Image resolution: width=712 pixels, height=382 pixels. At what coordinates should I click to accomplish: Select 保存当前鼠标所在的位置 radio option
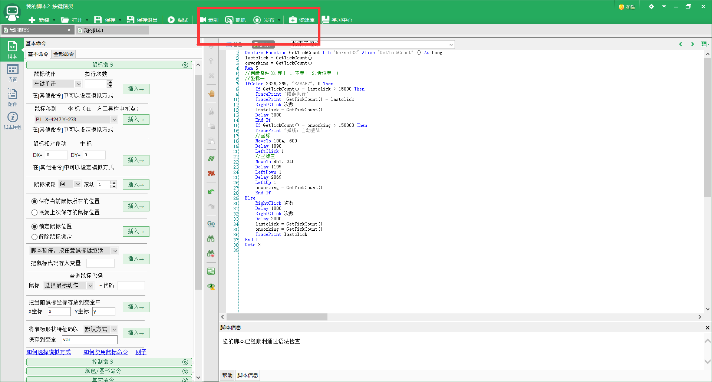[x=34, y=201]
